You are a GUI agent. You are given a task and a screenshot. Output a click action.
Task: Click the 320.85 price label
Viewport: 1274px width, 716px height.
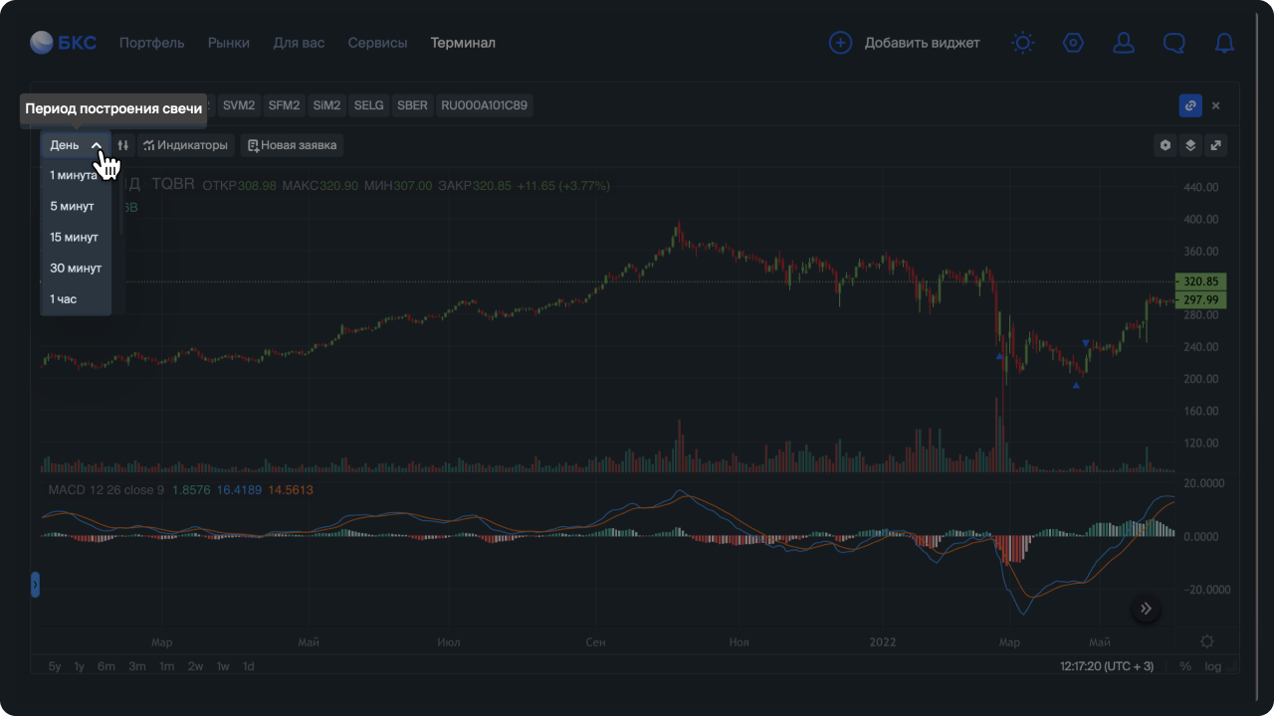pos(1201,281)
